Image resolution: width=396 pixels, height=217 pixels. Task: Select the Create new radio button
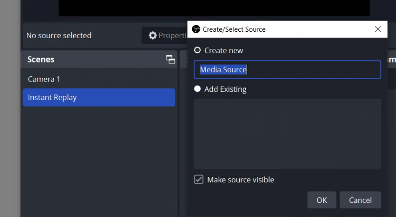[x=198, y=50]
